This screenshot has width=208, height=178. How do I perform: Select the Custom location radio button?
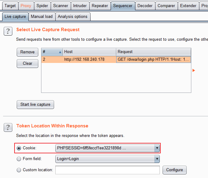coord(19,170)
